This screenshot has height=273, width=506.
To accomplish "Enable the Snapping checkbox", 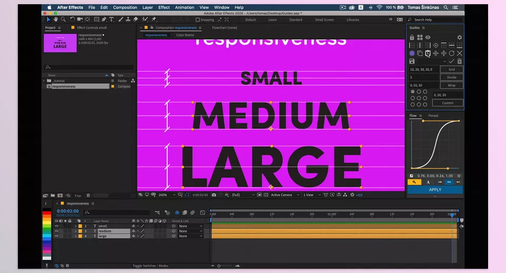I will click(198, 20).
